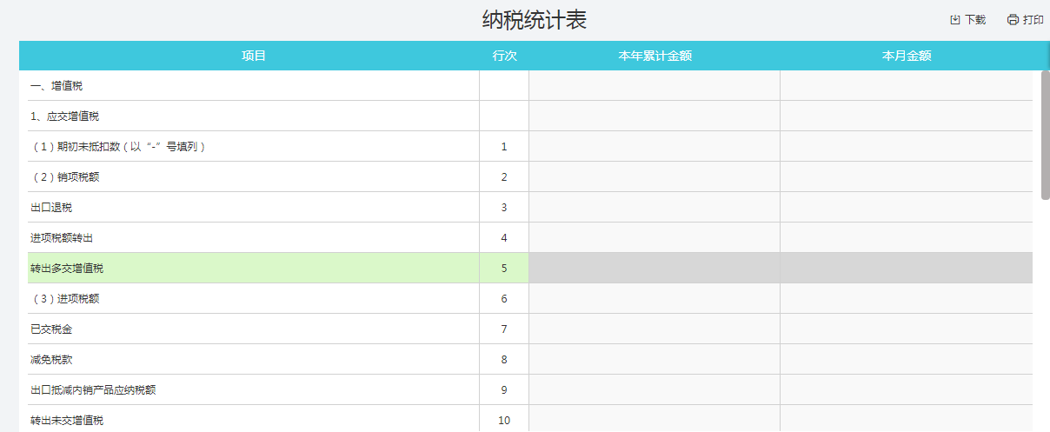Click the printer icon

tap(1013, 20)
